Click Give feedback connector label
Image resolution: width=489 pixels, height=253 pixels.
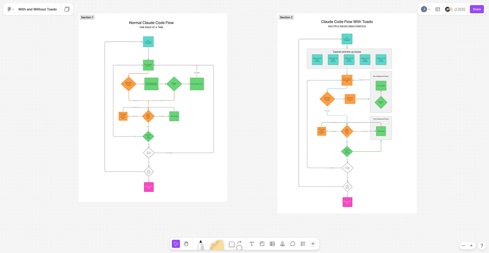(197, 73)
